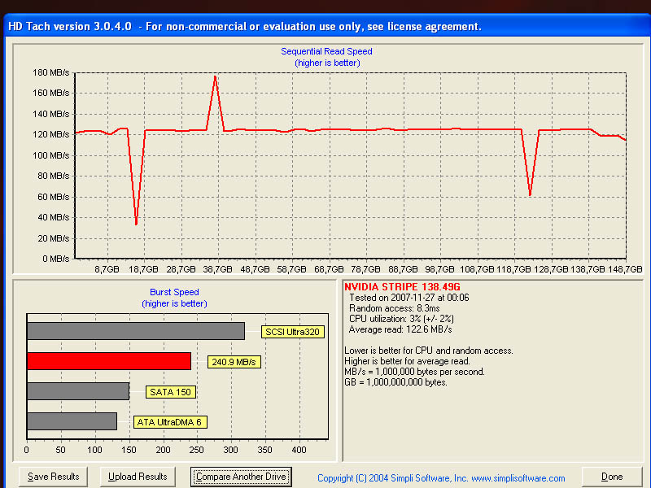Select the 240.9 MB/s burst label
Viewport: 651px width, 488px height.
pos(234,362)
